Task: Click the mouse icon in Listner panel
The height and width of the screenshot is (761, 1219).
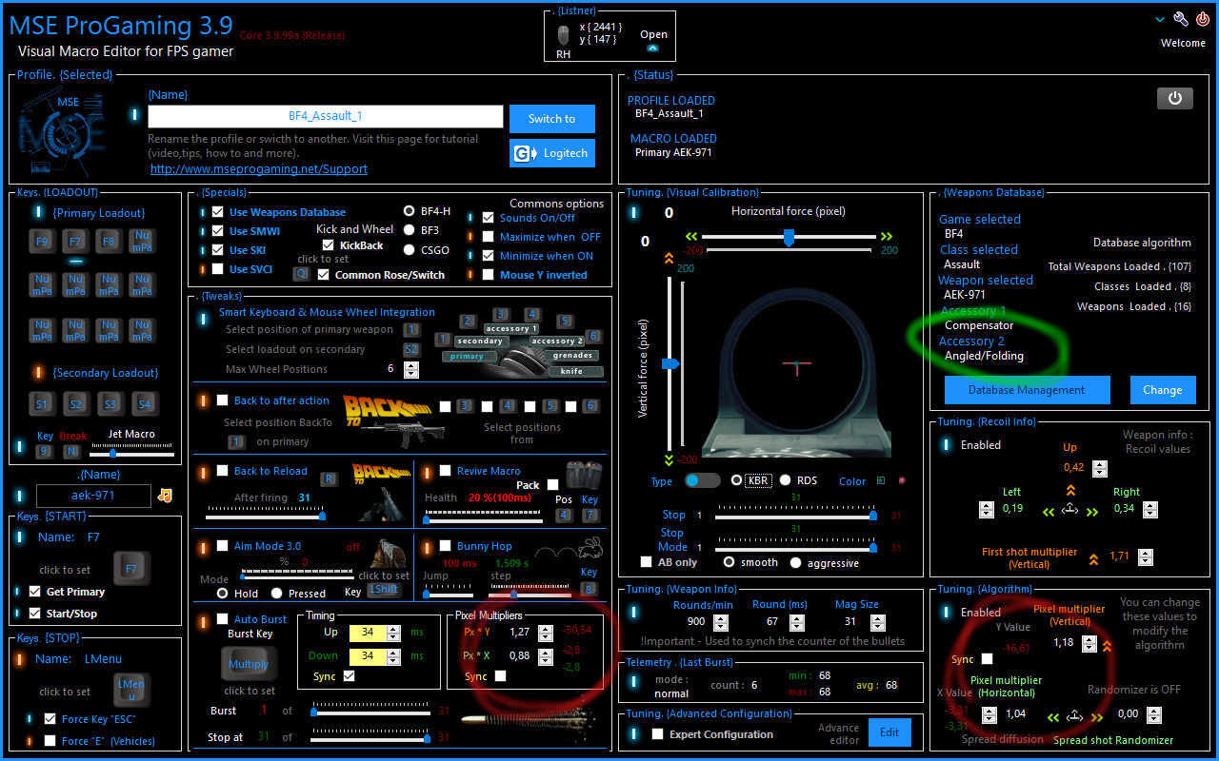Action: (x=564, y=36)
